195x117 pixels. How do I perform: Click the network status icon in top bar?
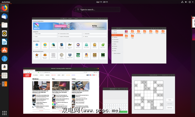pos(182,2)
